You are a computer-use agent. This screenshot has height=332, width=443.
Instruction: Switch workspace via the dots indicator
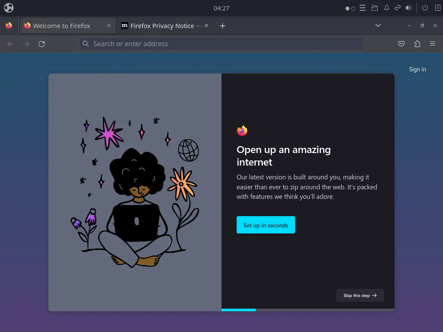(350, 8)
